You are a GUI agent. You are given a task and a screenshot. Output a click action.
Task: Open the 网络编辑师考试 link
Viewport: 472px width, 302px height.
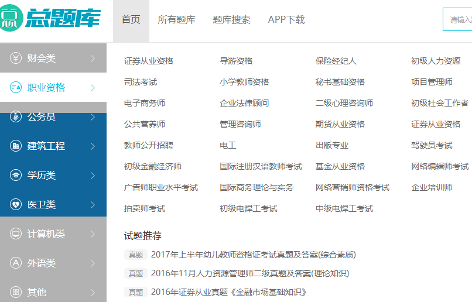(440, 166)
